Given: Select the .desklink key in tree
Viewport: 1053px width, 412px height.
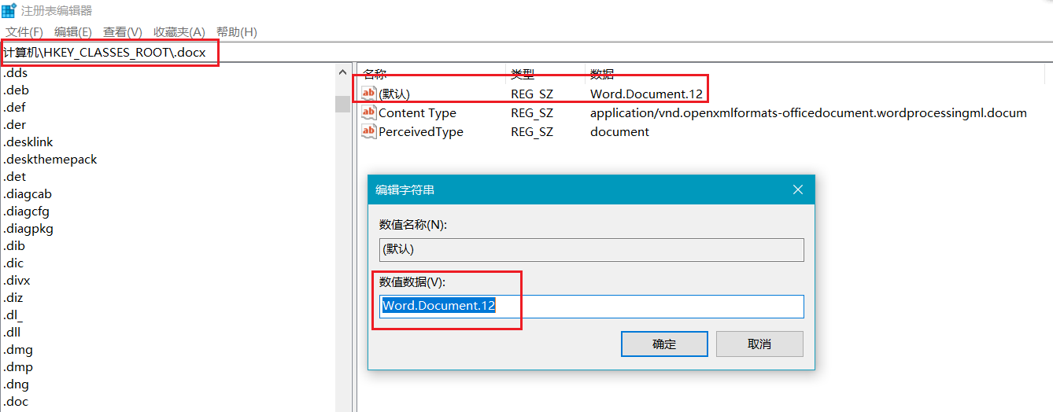Looking at the screenshot, I should click(x=28, y=142).
